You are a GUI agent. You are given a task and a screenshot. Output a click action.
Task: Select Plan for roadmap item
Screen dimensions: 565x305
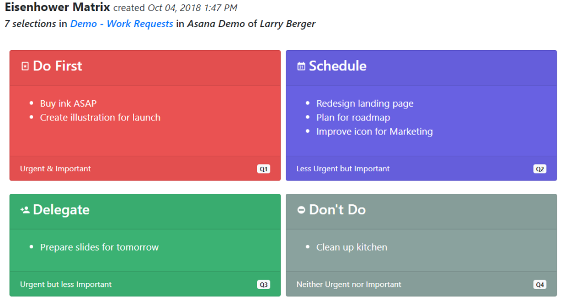353,118
